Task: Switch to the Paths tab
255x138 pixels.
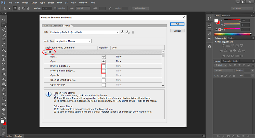Action: tap(236, 61)
